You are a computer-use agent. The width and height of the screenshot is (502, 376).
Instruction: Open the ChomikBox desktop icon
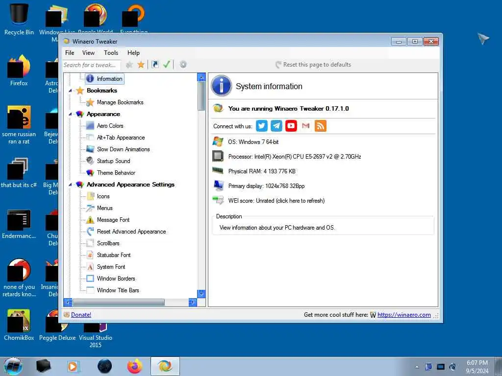[19, 325]
